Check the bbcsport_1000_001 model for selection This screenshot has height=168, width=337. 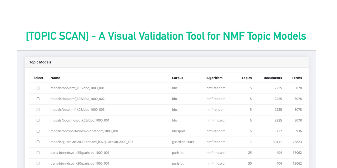tap(38, 131)
